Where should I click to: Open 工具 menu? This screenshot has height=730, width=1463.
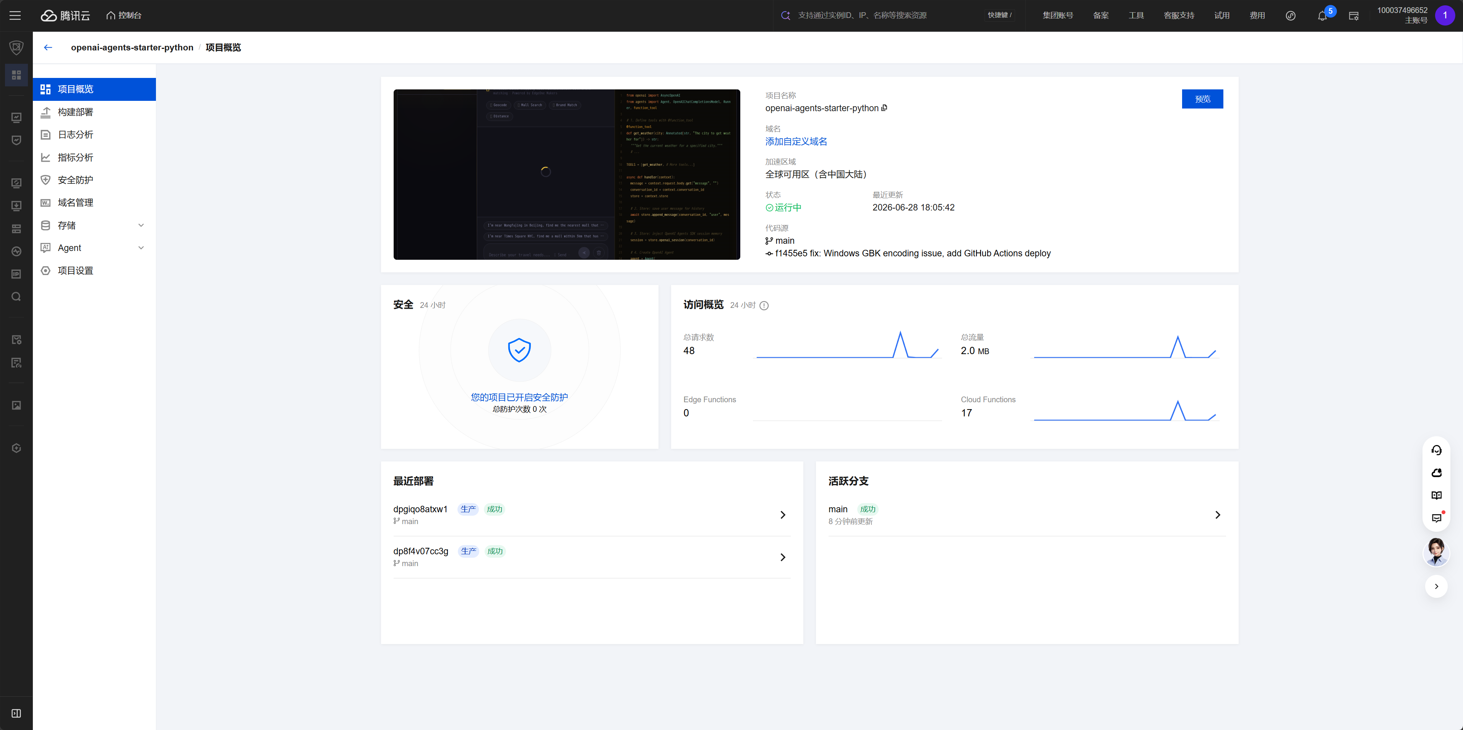coord(1136,15)
